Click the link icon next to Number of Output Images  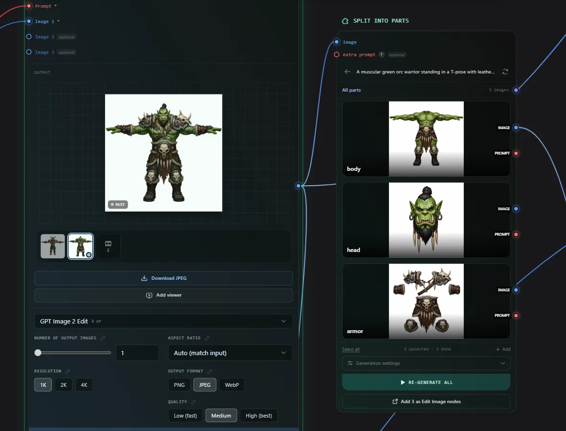click(103, 338)
